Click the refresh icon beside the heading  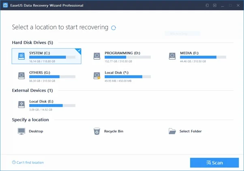pyautogui.click(x=114, y=28)
